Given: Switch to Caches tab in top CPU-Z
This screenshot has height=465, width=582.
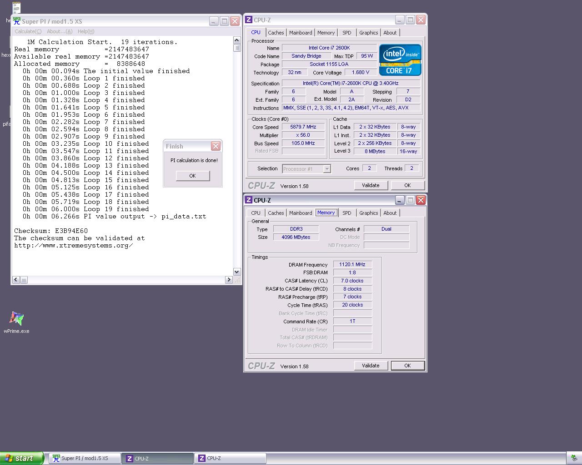Looking at the screenshot, I should pyautogui.click(x=276, y=33).
